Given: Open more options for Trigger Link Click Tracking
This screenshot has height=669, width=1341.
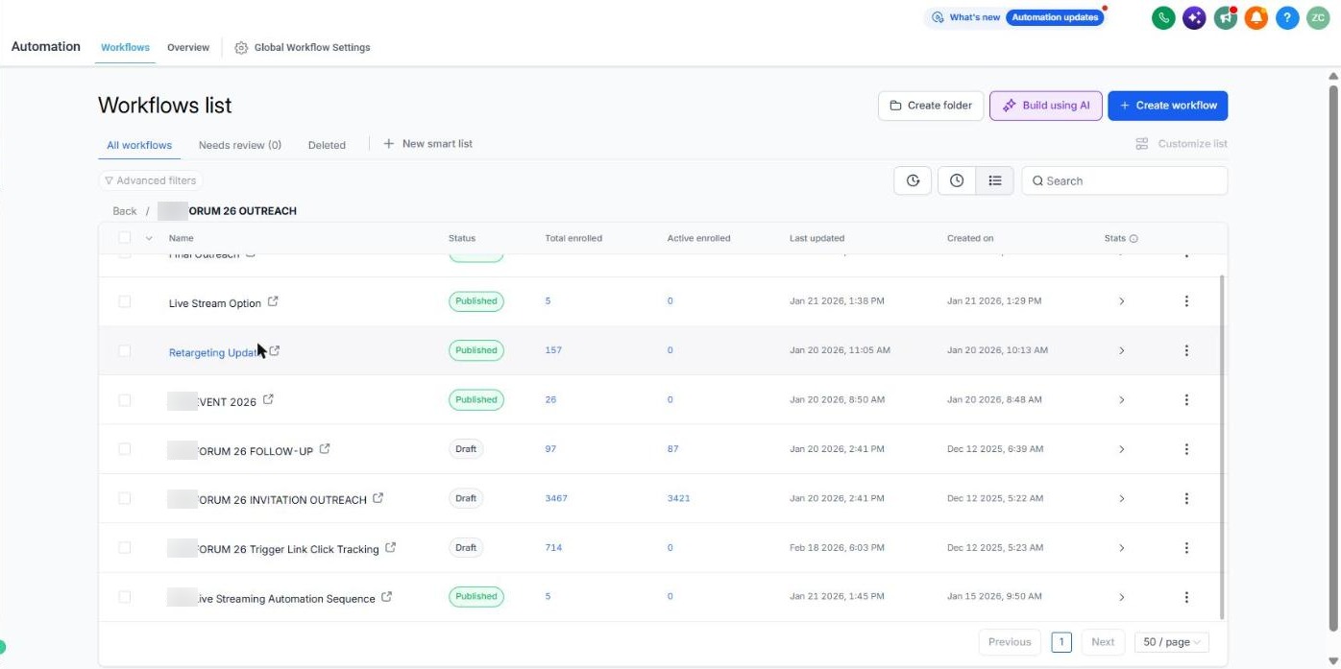Looking at the screenshot, I should [1186, 548].
